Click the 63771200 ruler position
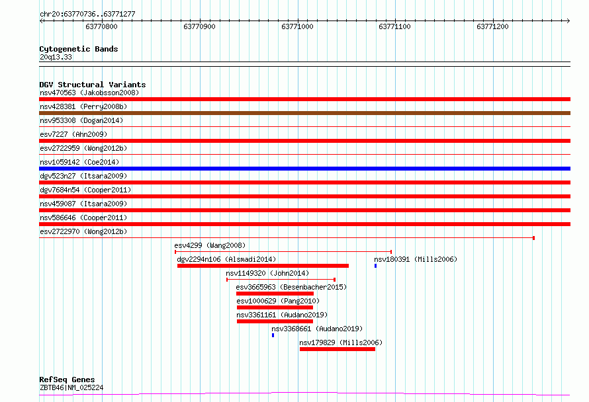The height and width of the screenshot is (402, 589). [x=492, y=26]
